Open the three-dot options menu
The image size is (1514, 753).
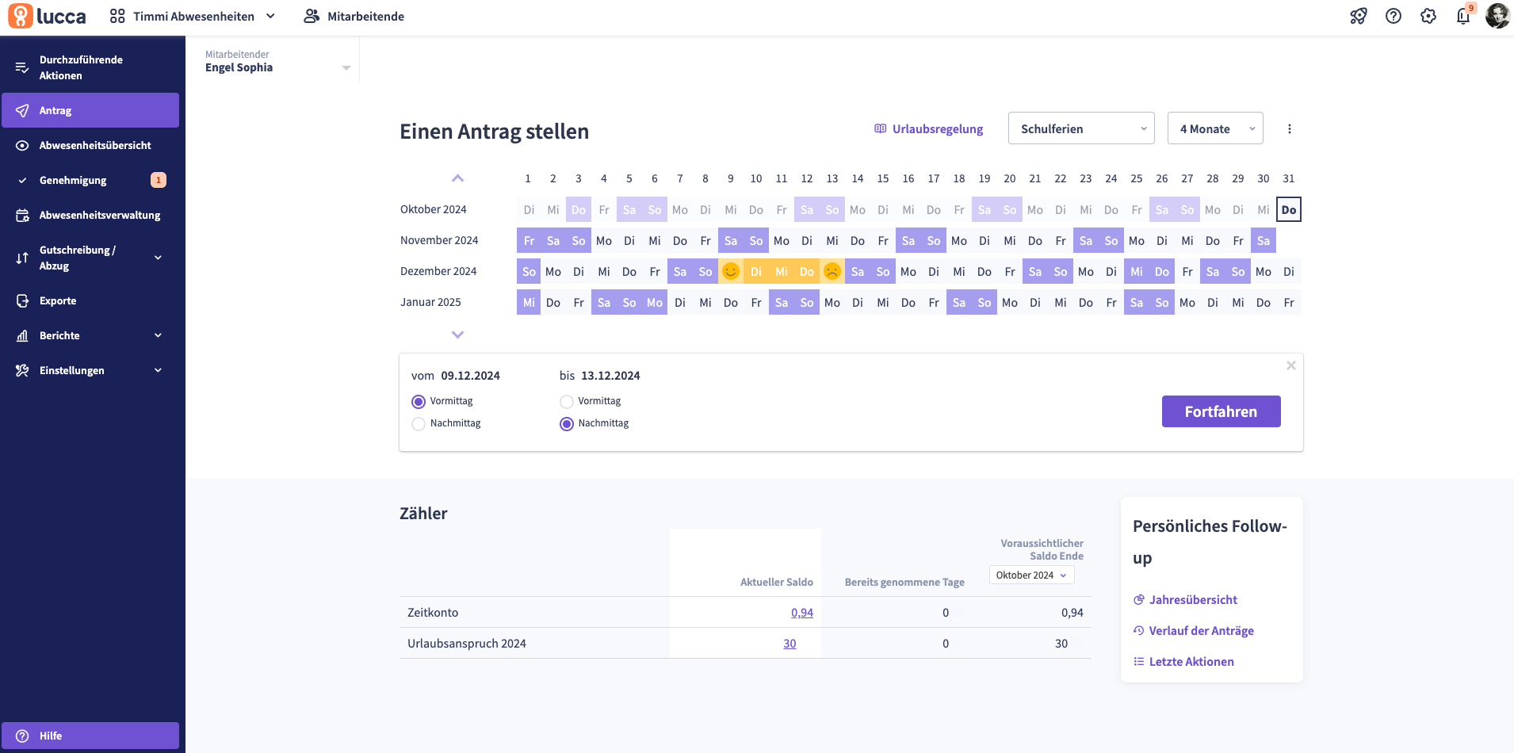[1290, 129]
